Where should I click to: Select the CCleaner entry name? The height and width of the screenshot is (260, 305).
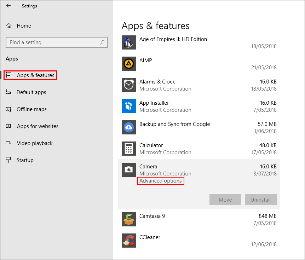[x=150, y=237]
